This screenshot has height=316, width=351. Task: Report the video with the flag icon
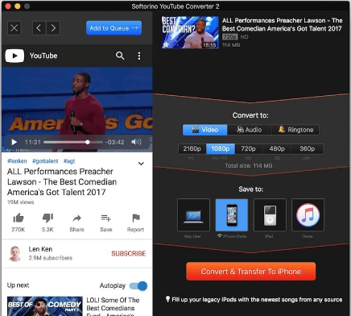coord(136,218)
